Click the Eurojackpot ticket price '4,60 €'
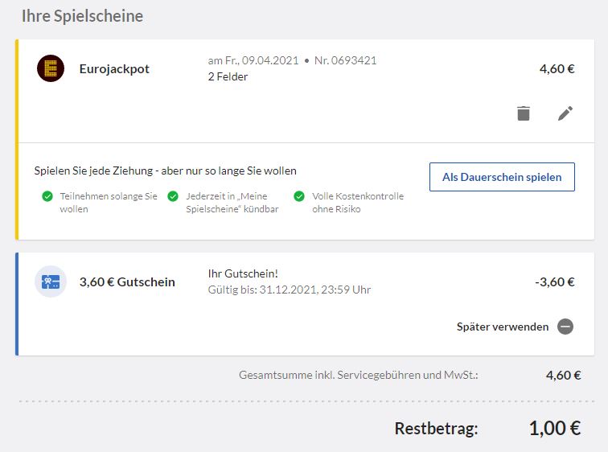Viewport: 608px width, 452px height. (x=557, y=68)
